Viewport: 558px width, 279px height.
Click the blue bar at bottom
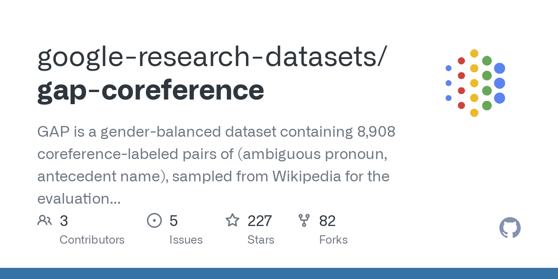(x=279, y=273)
